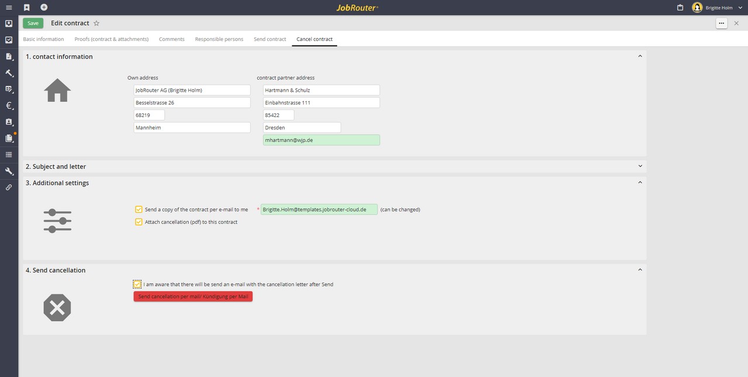Collapse the contact information section
The width and height of the screenshot is (748, 377).
(x=640, y=57)
